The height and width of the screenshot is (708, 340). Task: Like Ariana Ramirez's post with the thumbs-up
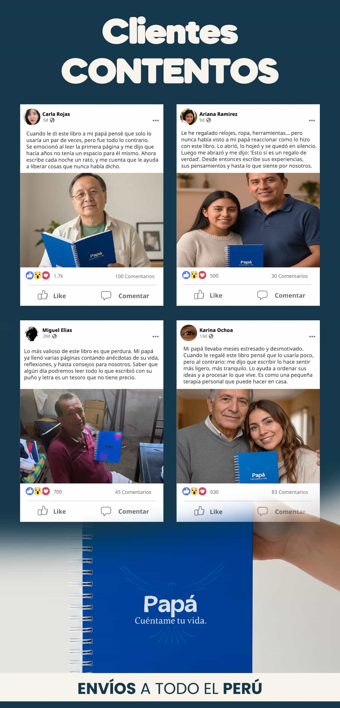208,295
